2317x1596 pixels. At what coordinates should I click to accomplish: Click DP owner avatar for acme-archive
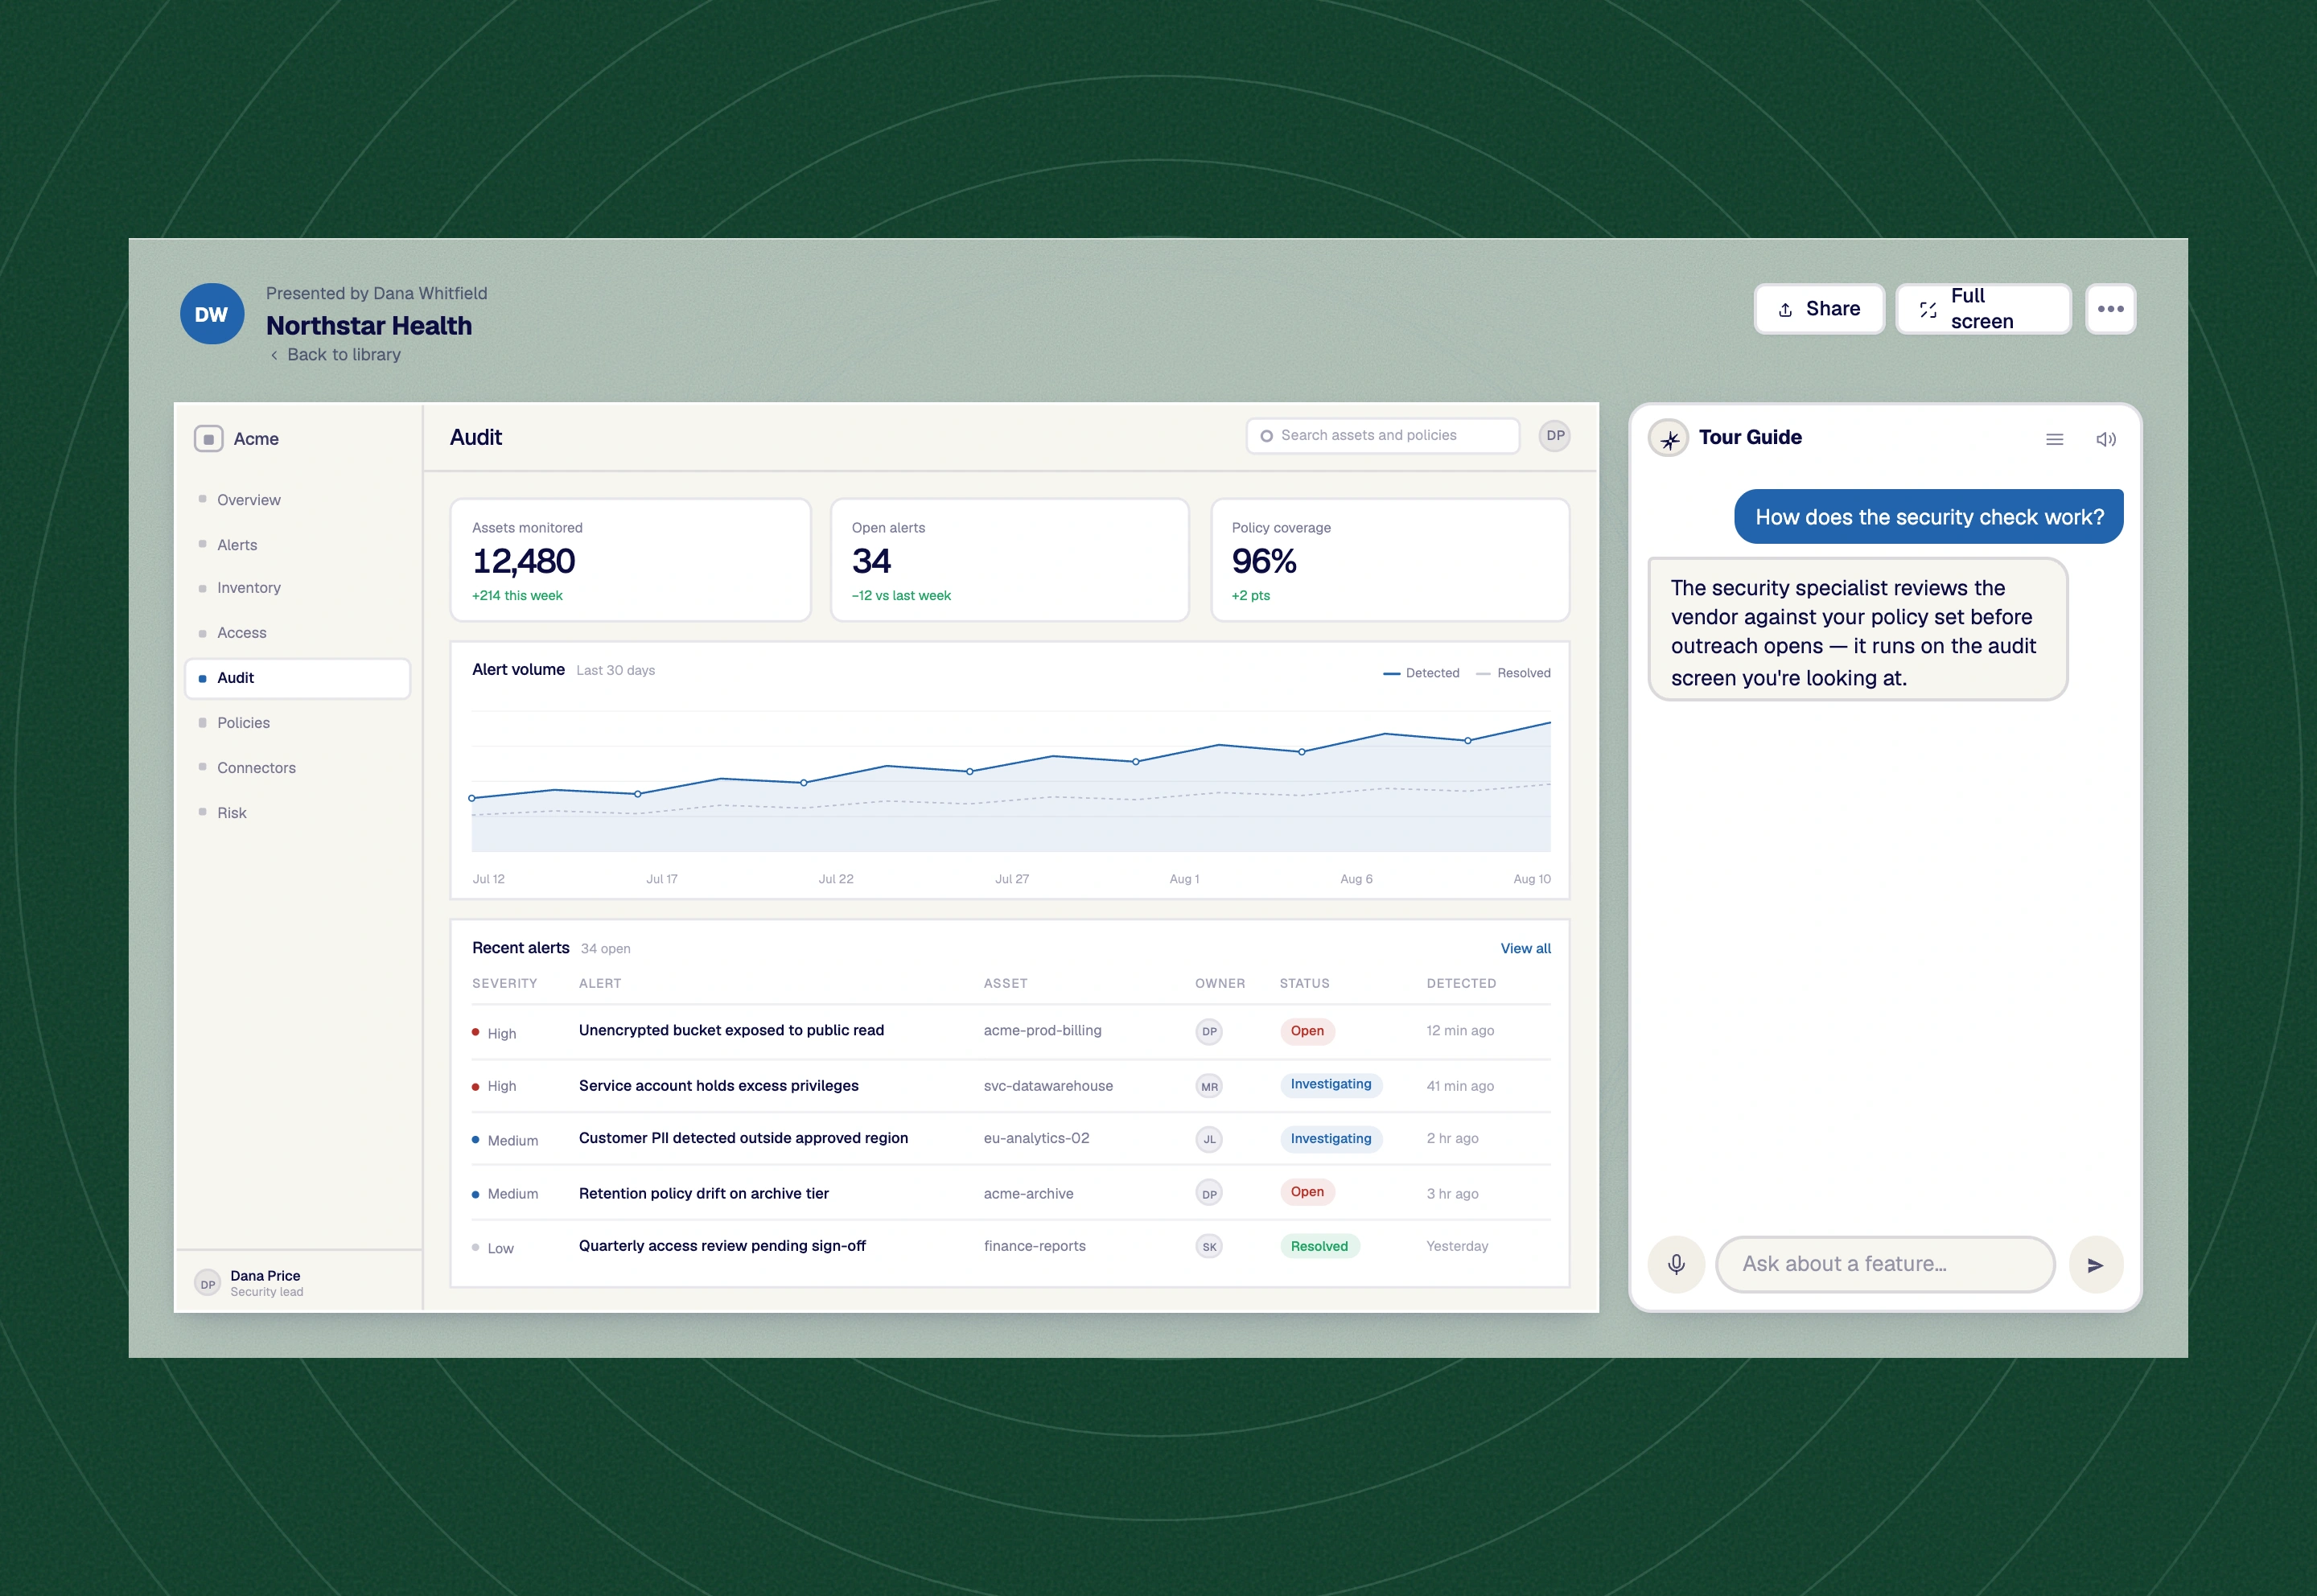[1209, 1194]
